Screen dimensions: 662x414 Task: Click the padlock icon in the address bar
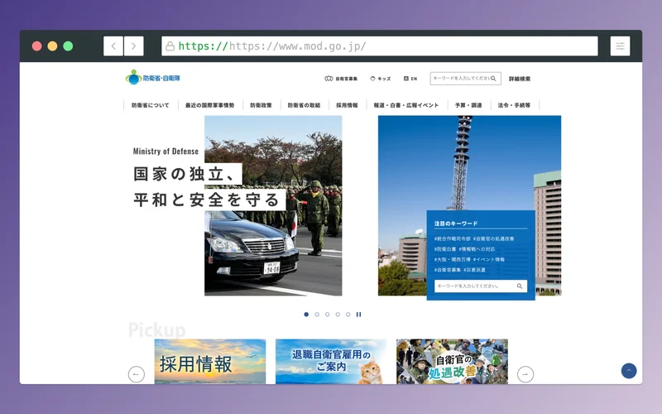tap(170, 46)
